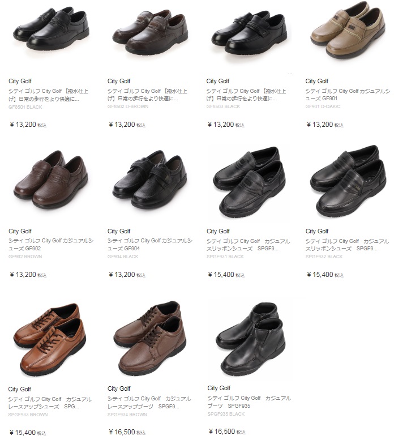Viewport: 394px width, 444px height.
Task: Click the City Golf brand link above GF8501
Action: pos(20,82)
